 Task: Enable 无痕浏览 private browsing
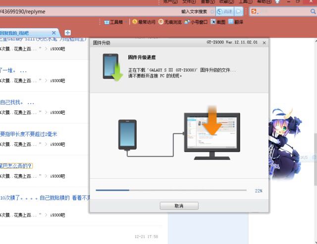170,22
